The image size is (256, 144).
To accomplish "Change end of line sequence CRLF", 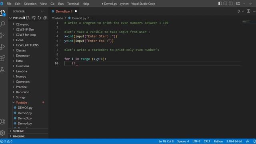I will tap(207, 141).
